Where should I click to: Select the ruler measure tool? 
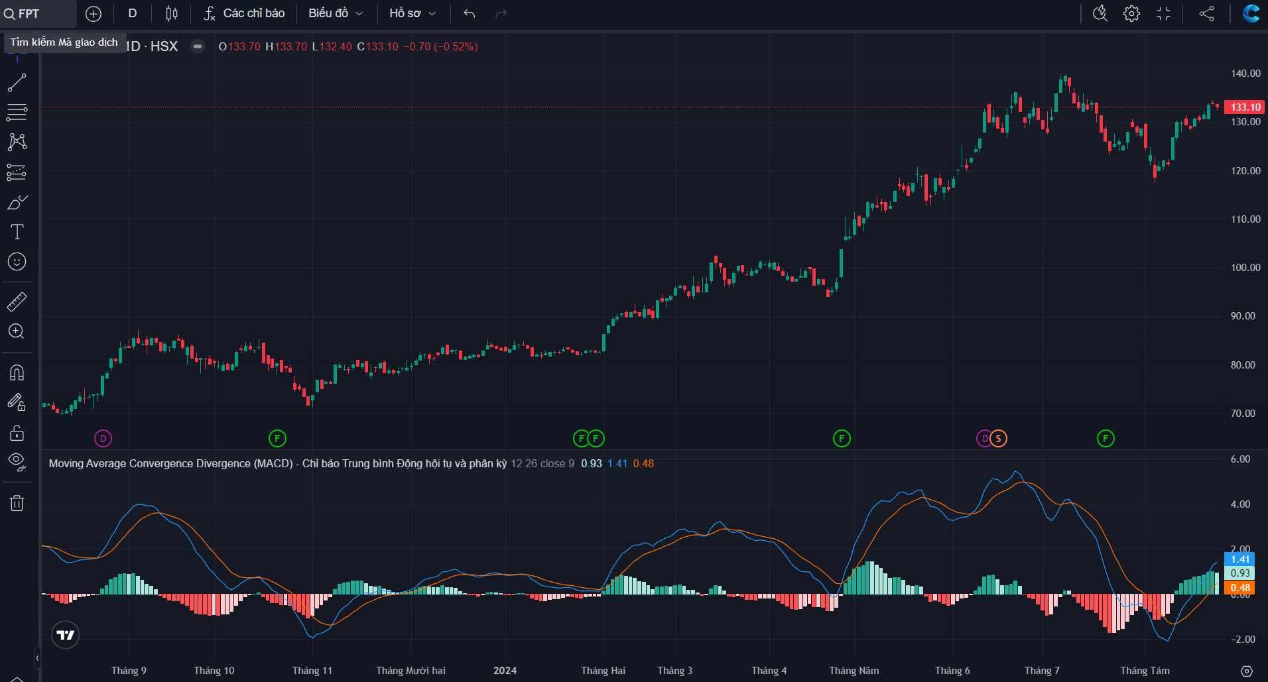[17, 302]
